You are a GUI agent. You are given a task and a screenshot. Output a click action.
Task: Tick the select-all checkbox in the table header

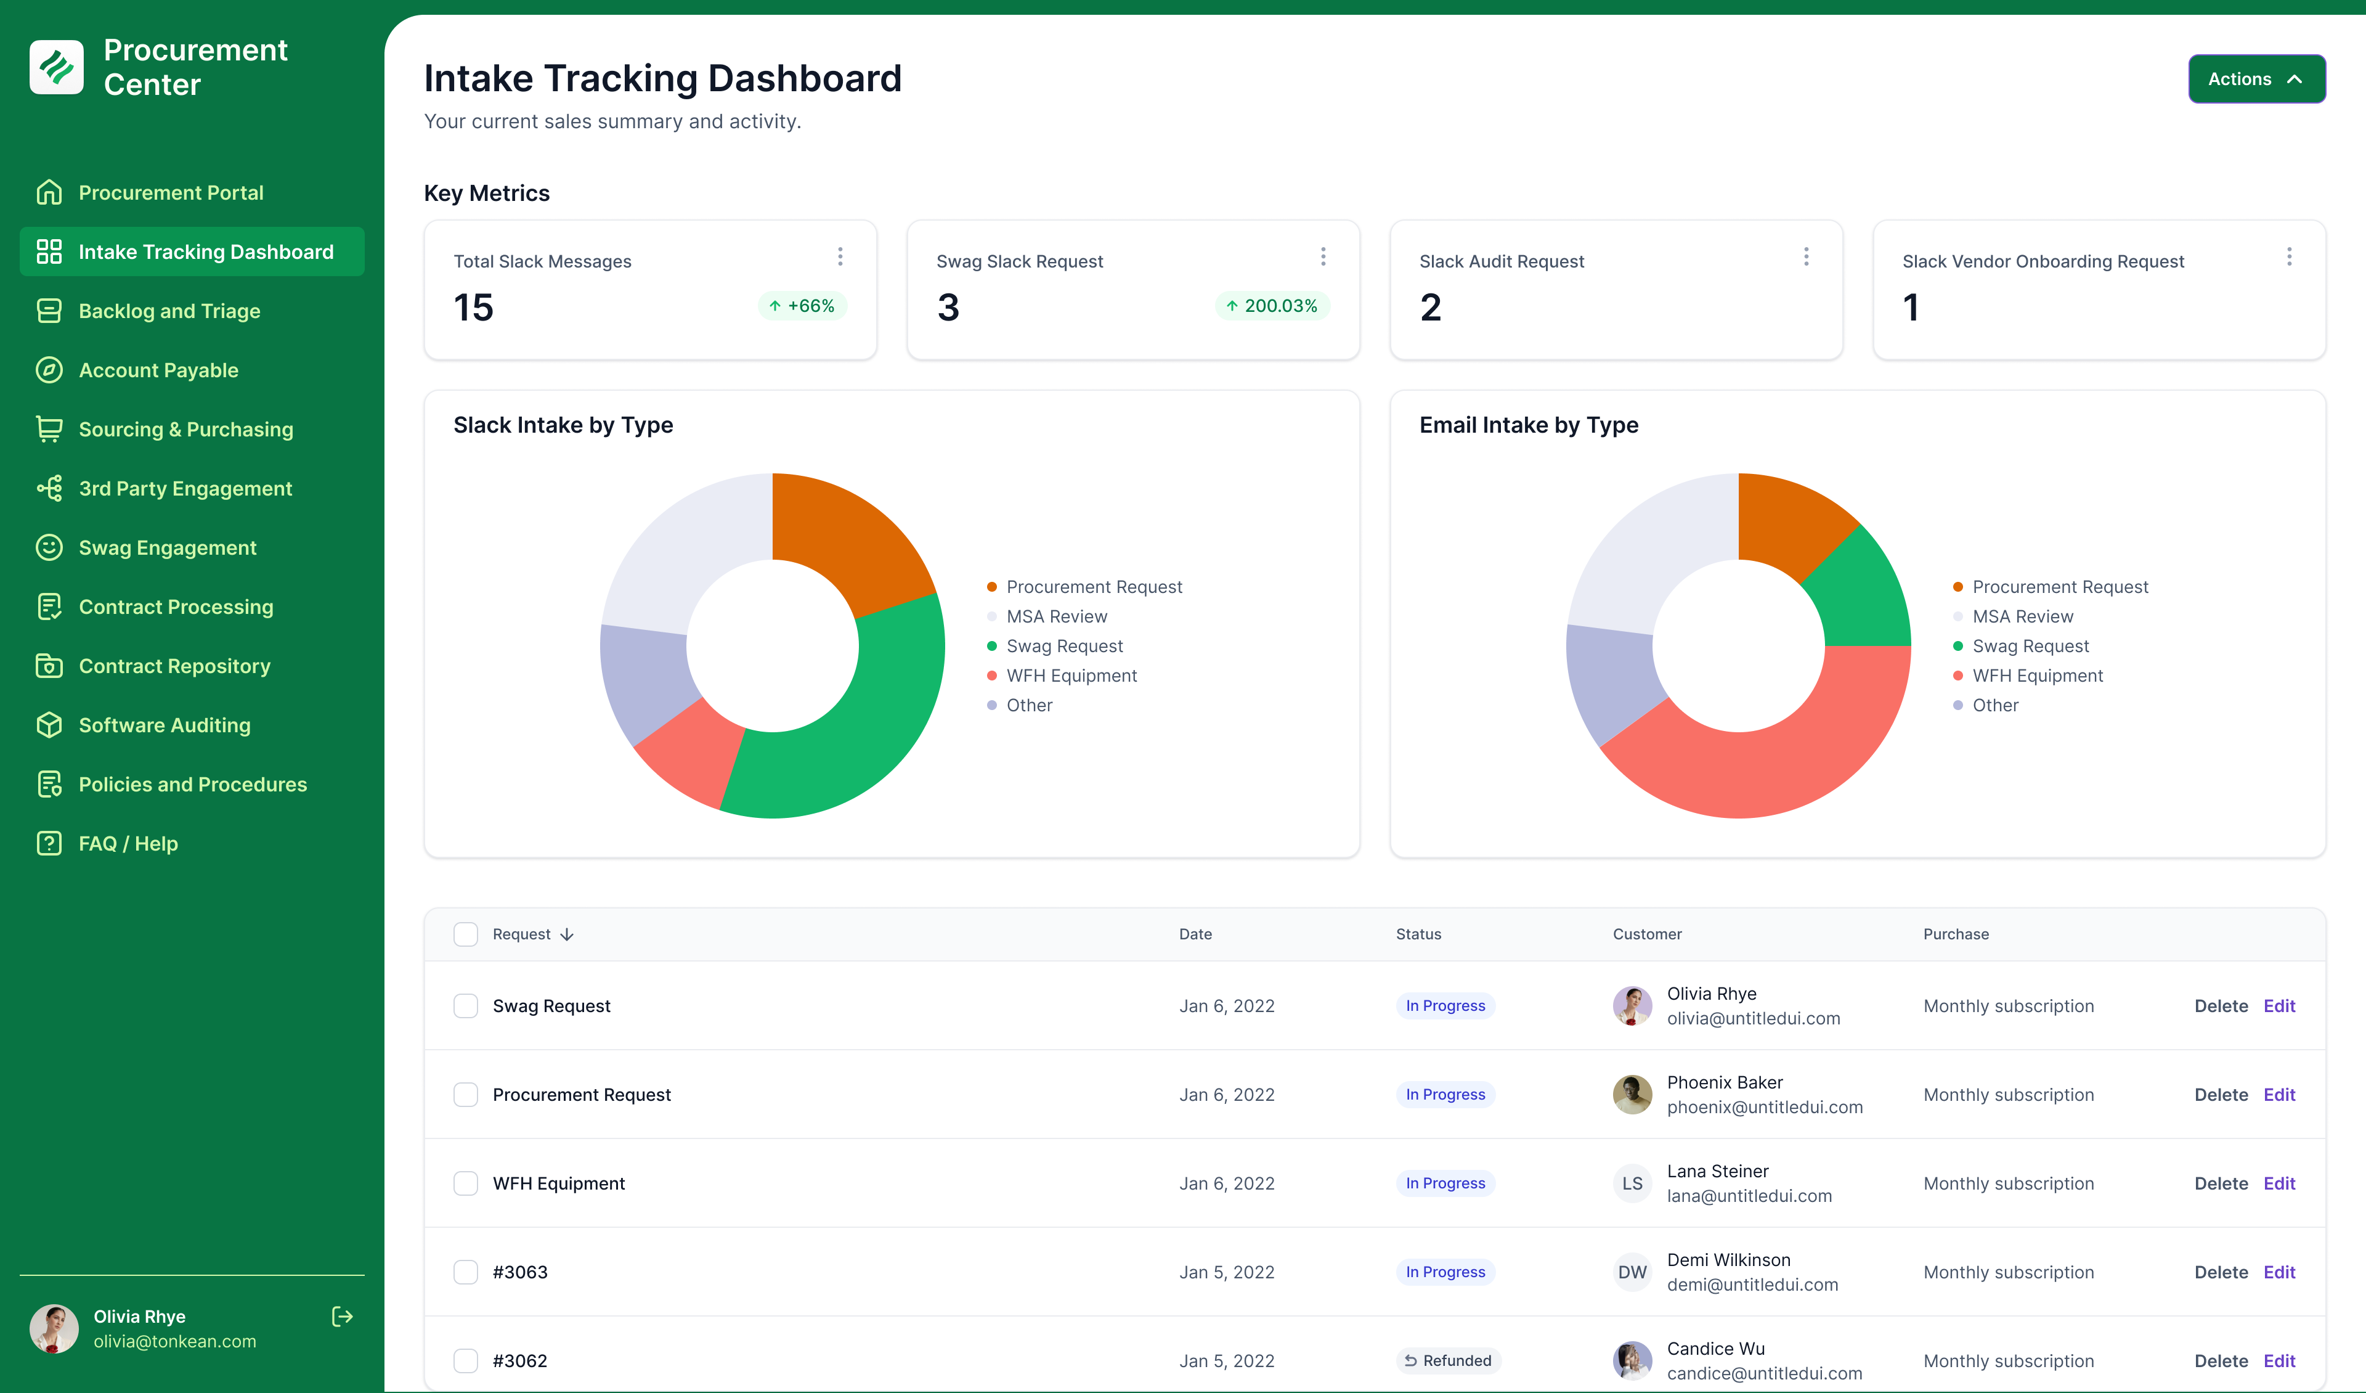[466, 934]
